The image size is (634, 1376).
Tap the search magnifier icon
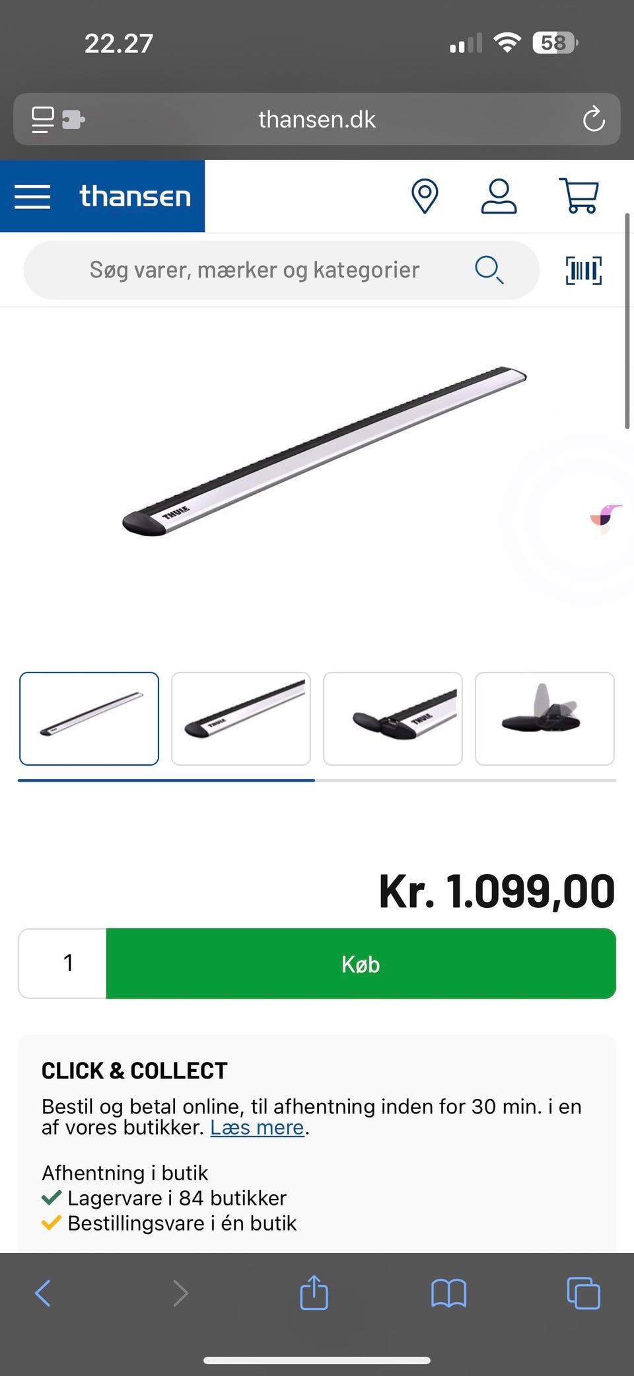pyautogui.click(x=489, y=270)
